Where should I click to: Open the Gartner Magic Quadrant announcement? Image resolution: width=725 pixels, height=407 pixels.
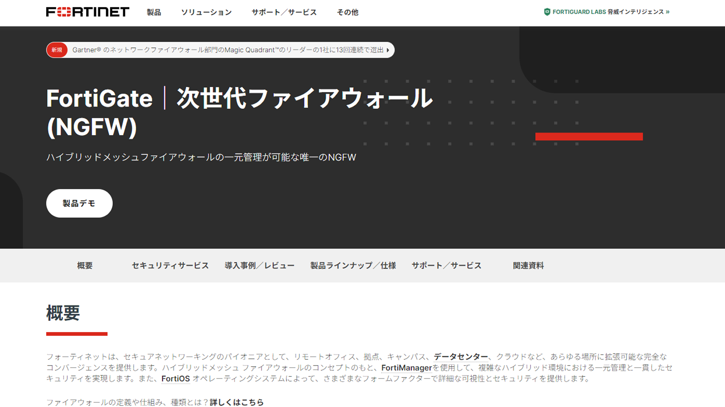coord(220,50)
